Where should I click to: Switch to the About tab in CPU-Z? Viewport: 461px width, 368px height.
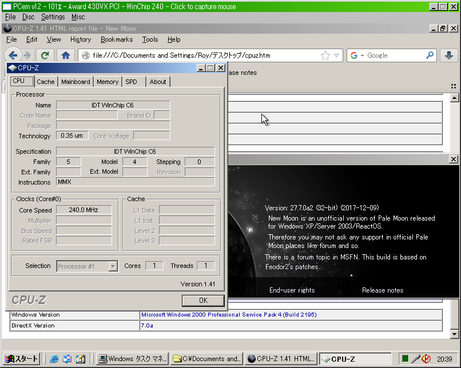[x=158, y=82]
